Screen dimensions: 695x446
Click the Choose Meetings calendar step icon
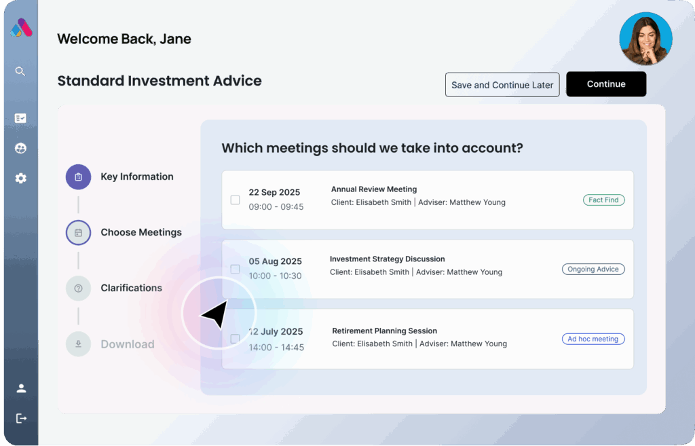click(78, 233)
